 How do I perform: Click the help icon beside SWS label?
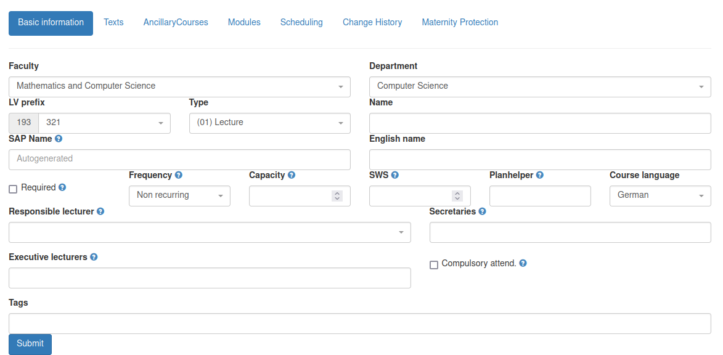click(x=394, y=175)
